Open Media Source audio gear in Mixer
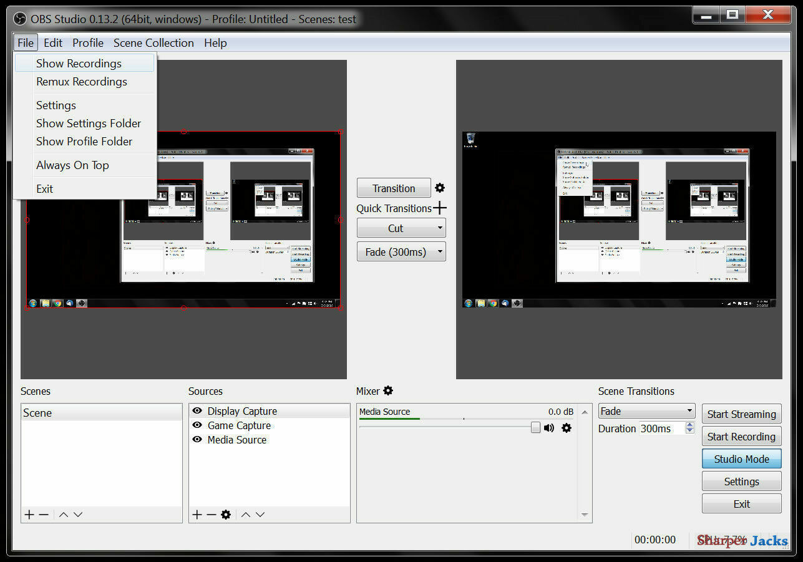The width and height of the screenshot is (803, 562). click(x=567, y=428)
